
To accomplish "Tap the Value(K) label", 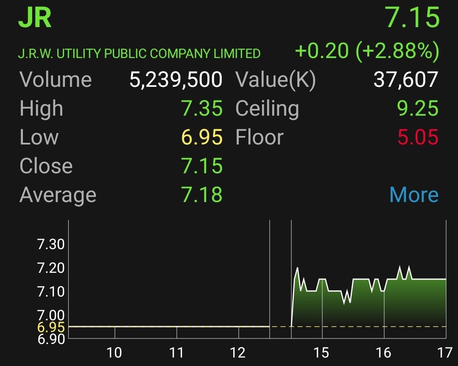I will pyautogui.click(x=276, y=80).
